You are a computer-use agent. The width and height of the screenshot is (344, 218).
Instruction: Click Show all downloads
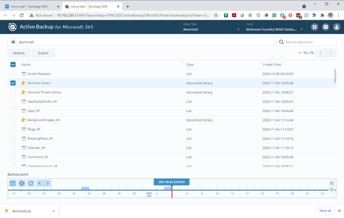point(325,211)
